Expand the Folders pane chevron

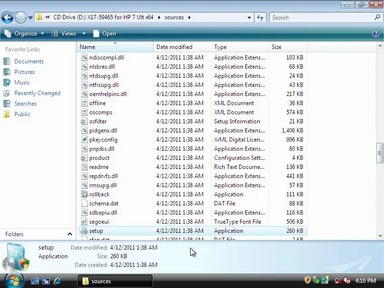tap(70, 234)
